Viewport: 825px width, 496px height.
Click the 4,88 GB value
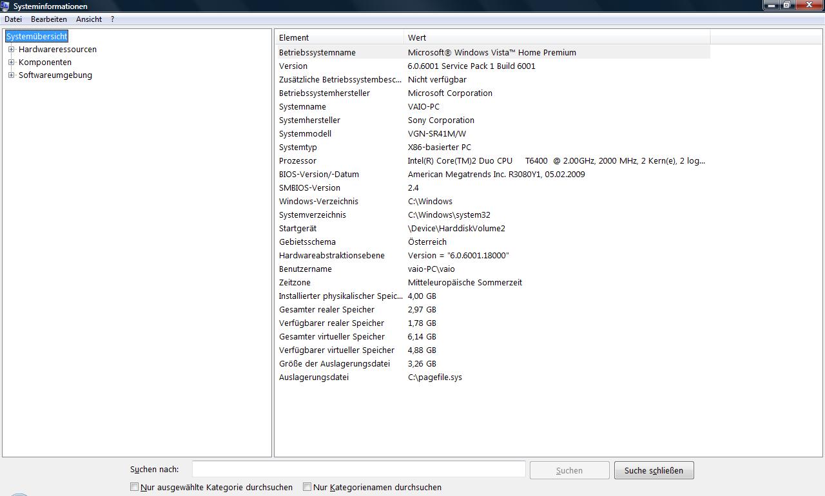pos(422,350)
